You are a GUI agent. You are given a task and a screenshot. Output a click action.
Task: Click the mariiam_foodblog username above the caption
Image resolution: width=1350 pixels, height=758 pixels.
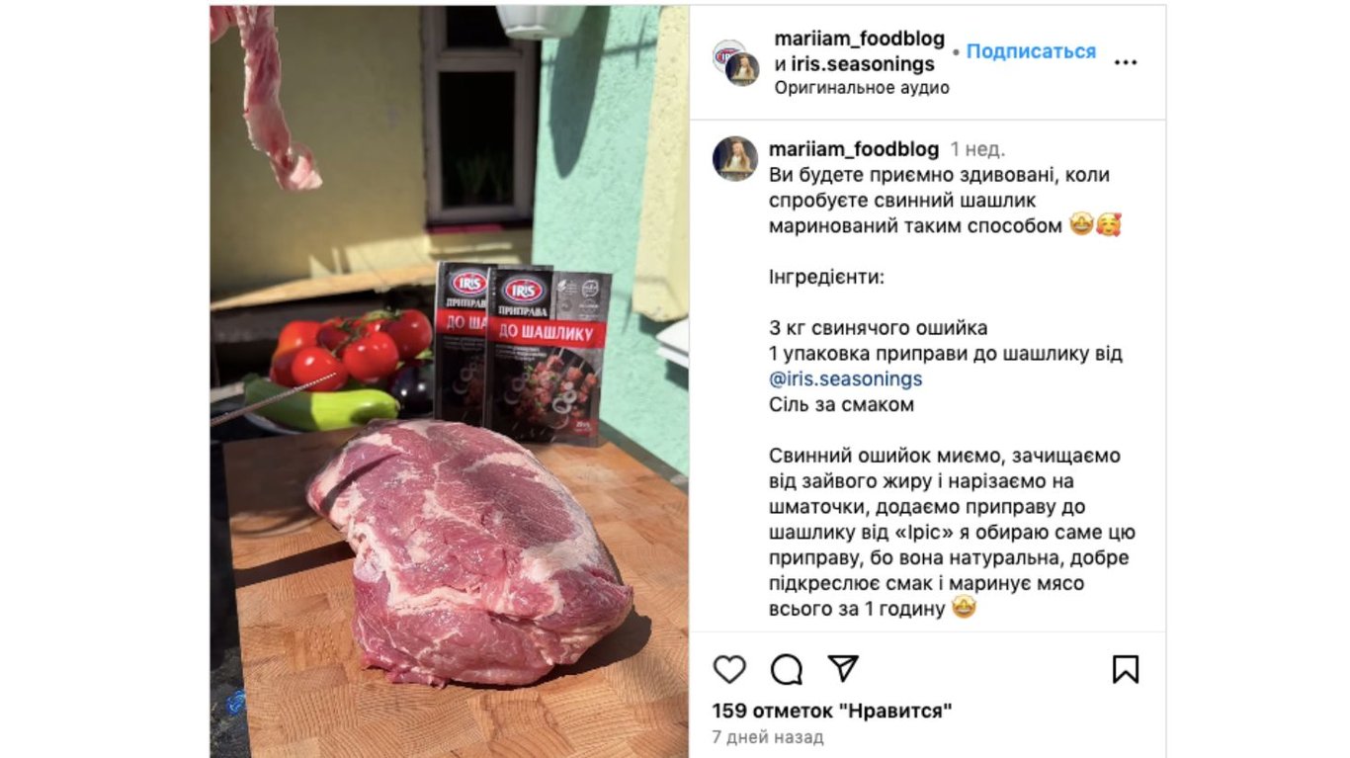click(854, 149)
